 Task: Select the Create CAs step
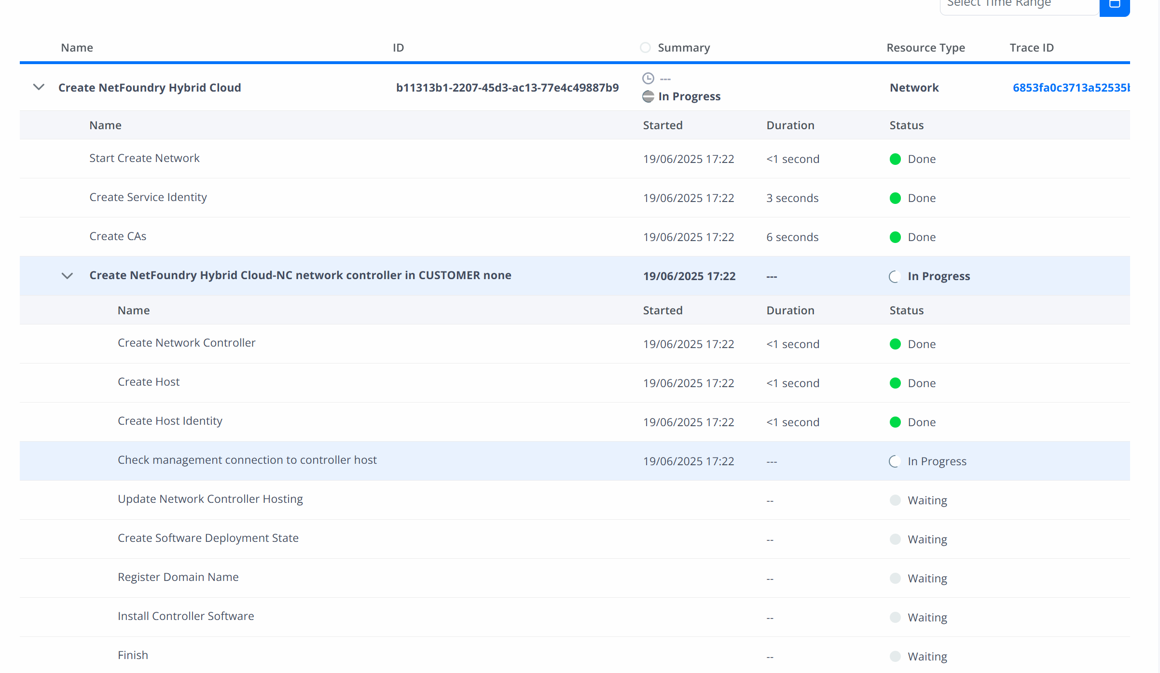pos(118,236)
